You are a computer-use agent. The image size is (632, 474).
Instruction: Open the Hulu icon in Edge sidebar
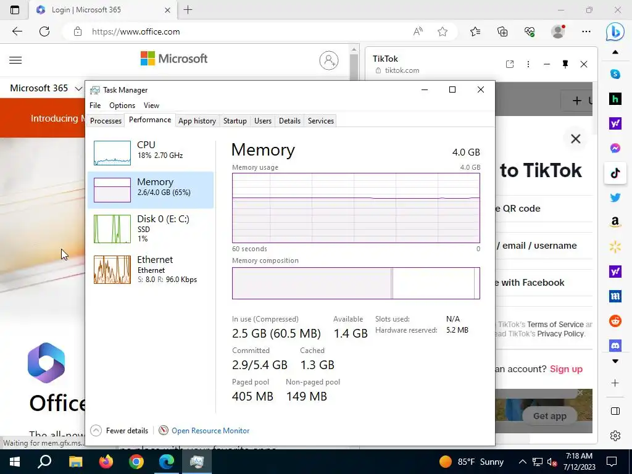(x=615, y=99)
